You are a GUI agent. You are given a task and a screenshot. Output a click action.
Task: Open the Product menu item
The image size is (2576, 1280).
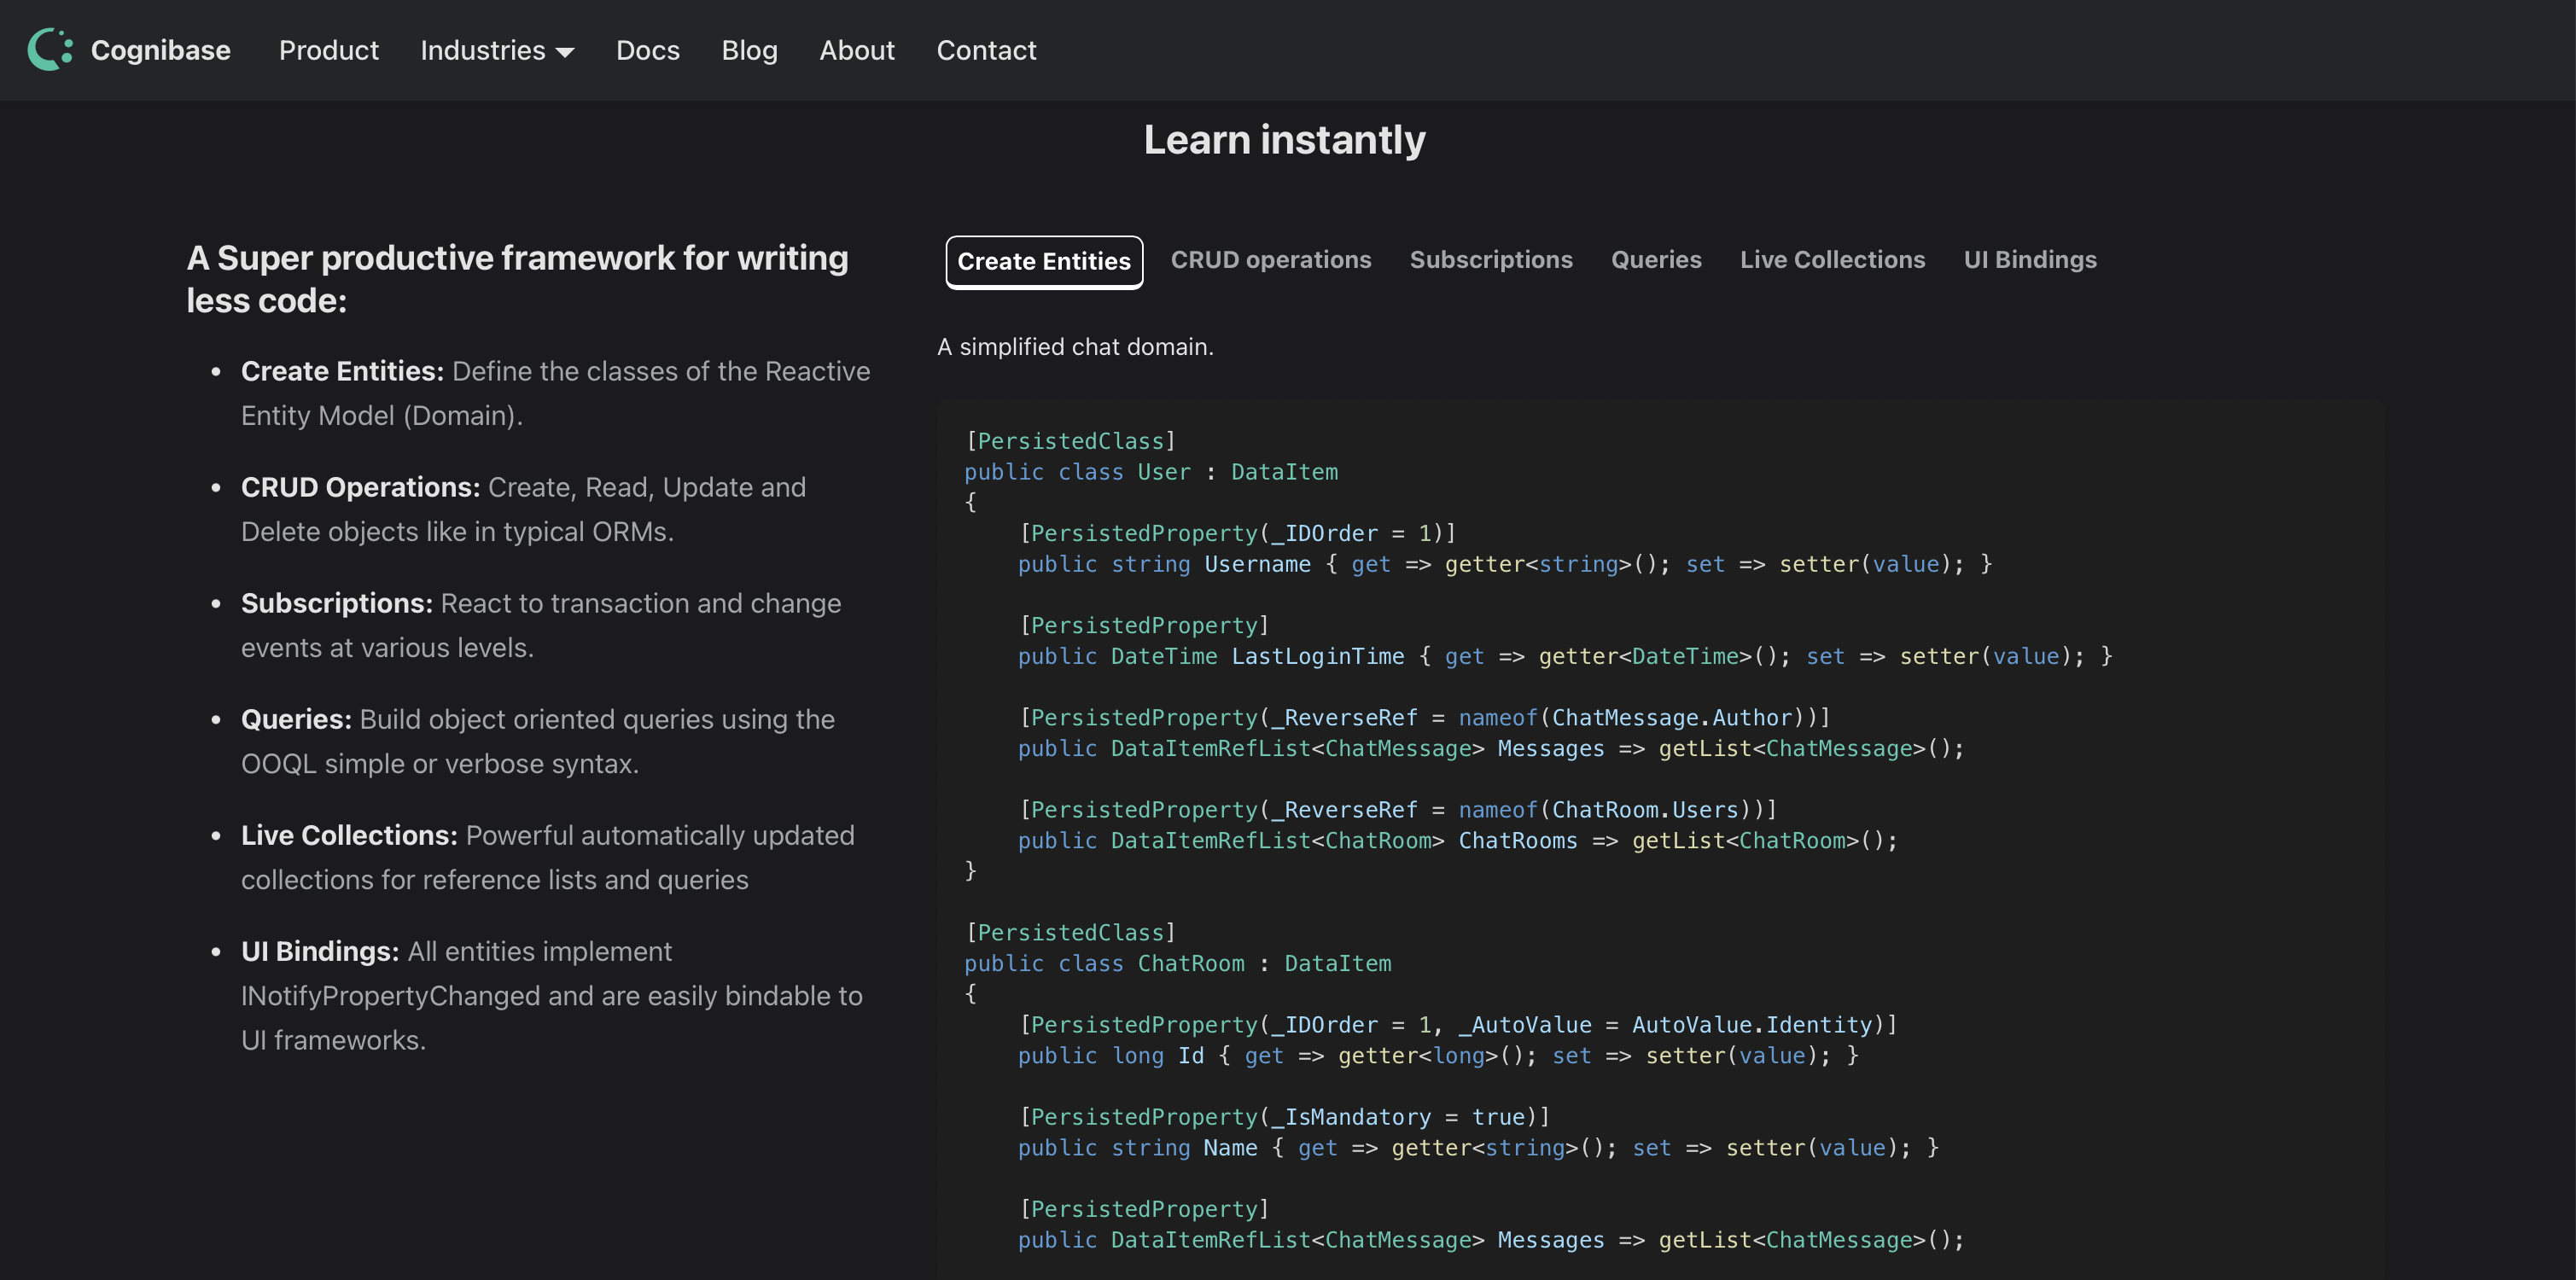click(328, 50)
